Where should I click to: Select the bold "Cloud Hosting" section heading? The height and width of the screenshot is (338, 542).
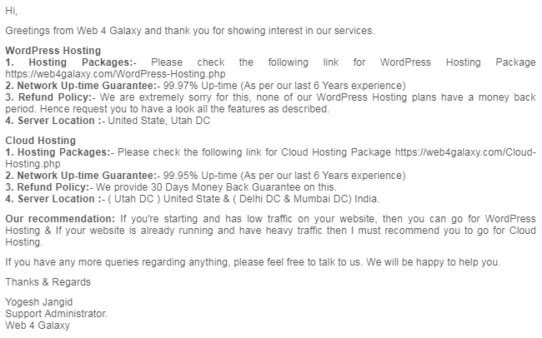point(41,141)
